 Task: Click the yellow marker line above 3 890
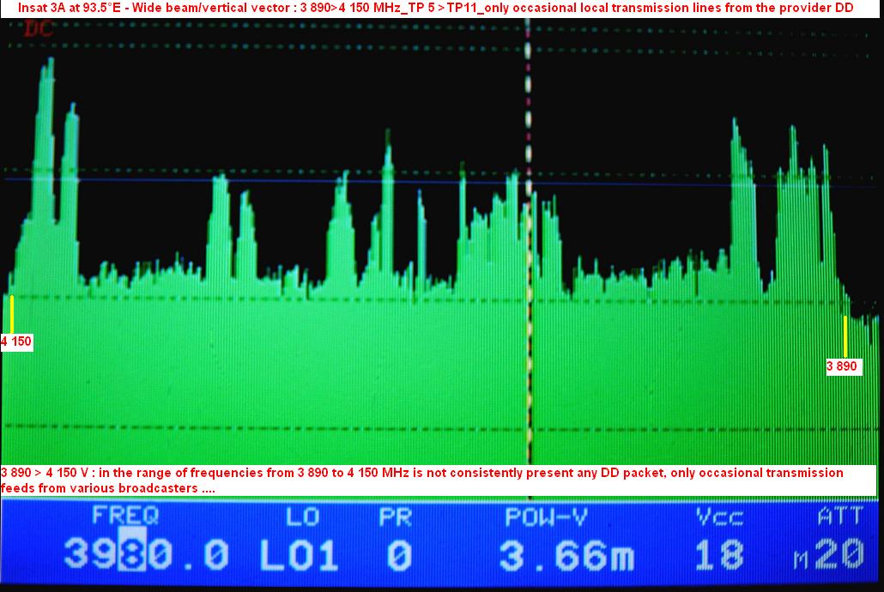click(845, 335)
